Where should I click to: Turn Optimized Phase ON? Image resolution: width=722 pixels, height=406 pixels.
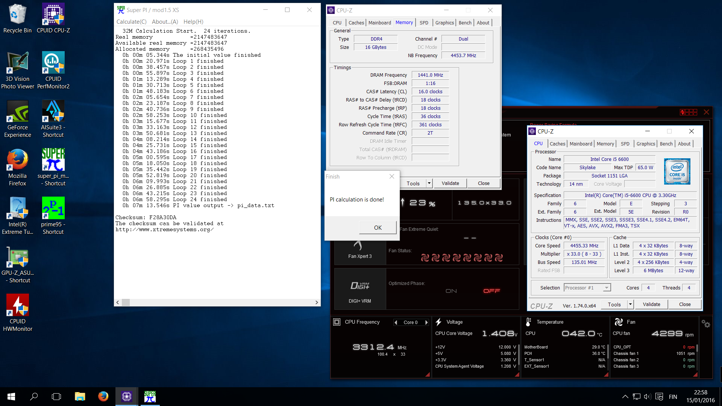[x=451, y=291]
